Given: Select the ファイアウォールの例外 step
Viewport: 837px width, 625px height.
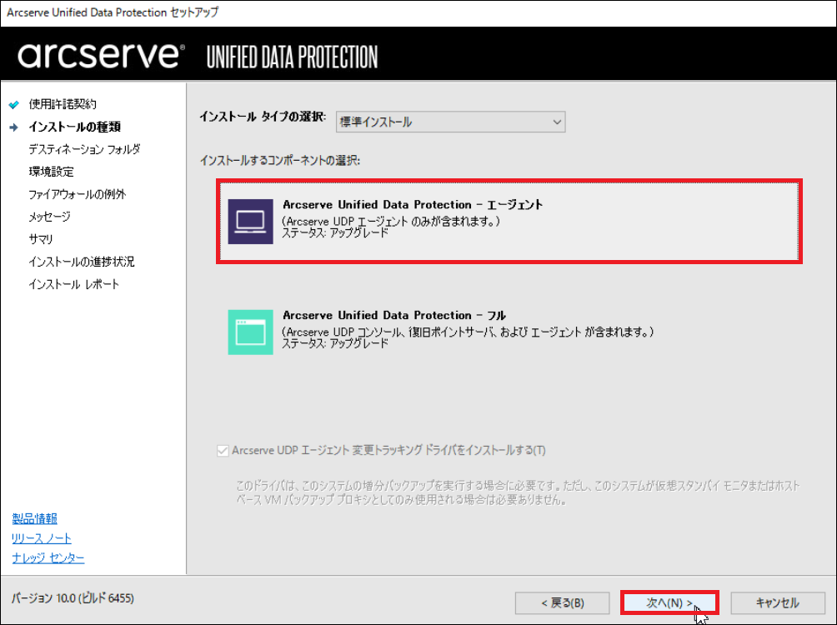Looking at the screenshot, I should click(x=78, y=194).
